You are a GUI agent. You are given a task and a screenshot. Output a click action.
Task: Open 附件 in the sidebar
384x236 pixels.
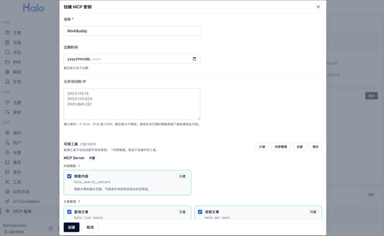17,62
